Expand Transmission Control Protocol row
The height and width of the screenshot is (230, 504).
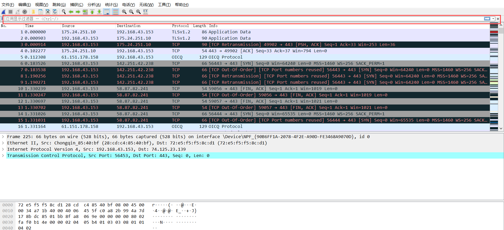pos(3,155)
